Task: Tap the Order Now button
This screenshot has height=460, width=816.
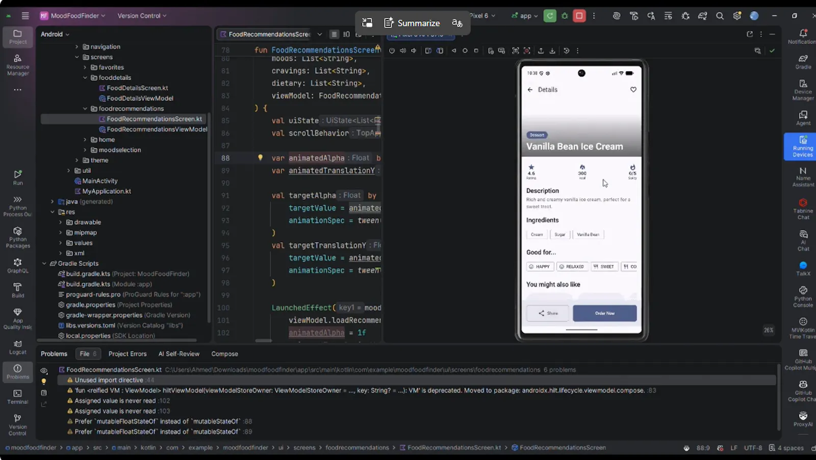Action: (x=604, y=313)
